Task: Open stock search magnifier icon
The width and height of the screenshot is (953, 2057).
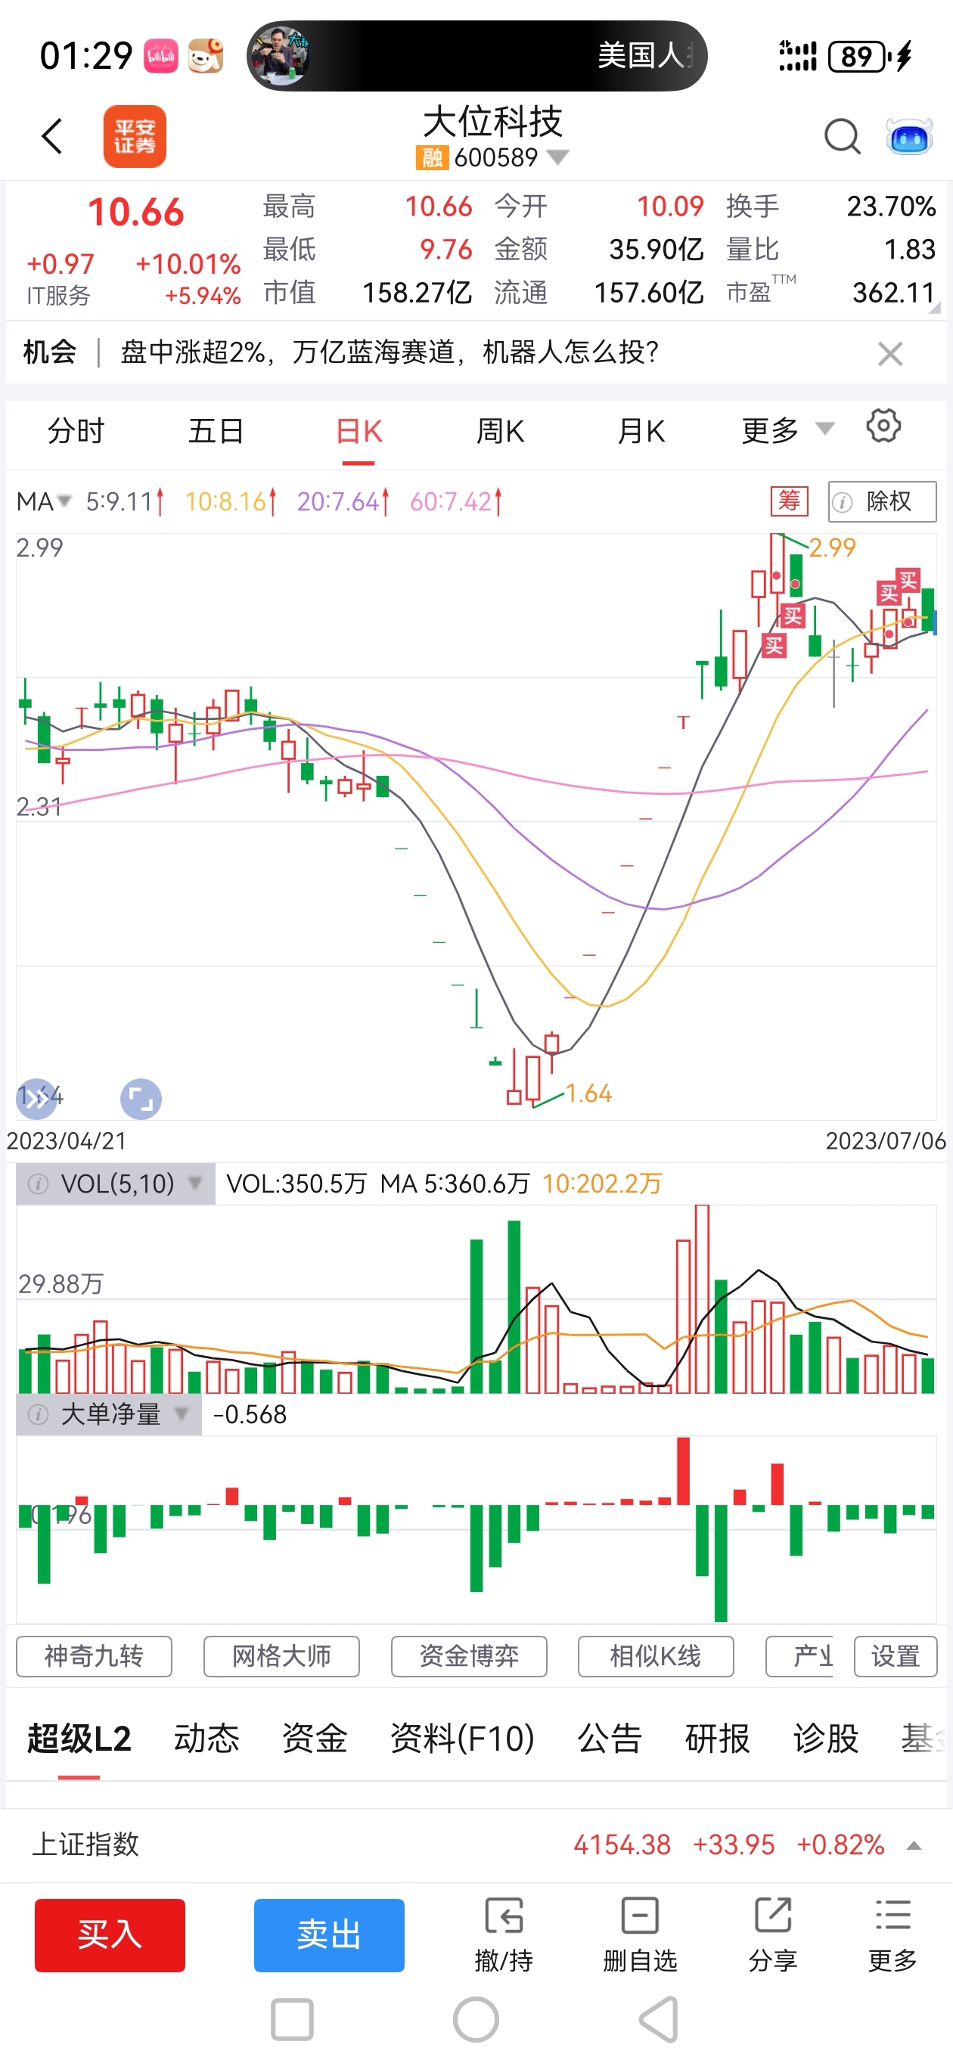Action: (x=842, y=137)
